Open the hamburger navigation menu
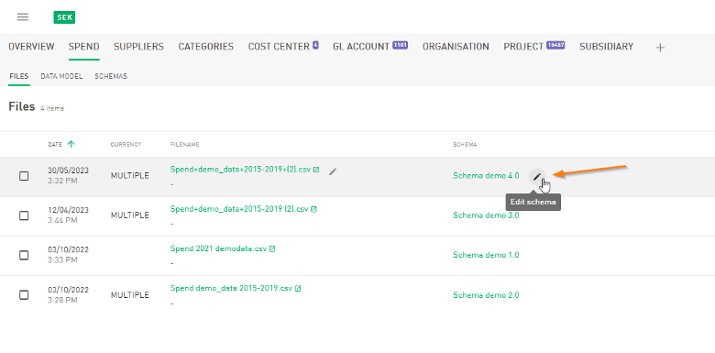Viewport: 715px width, 353px height. tap(23, 17)
